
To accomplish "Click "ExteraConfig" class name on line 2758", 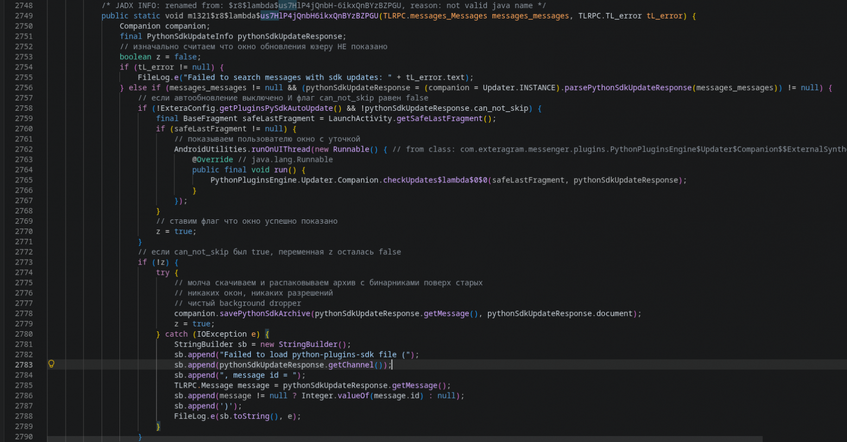I will click(187, 108).
